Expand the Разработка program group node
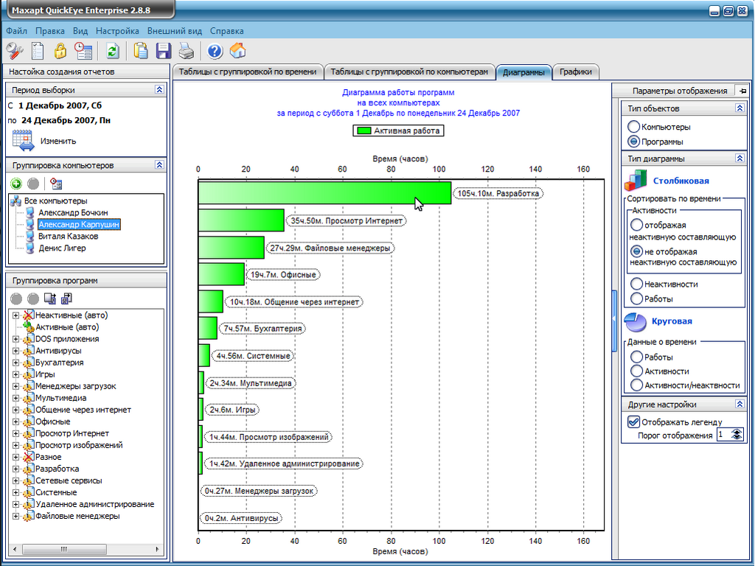This screenshot has height=566, width=755. [x=15, y=469]
